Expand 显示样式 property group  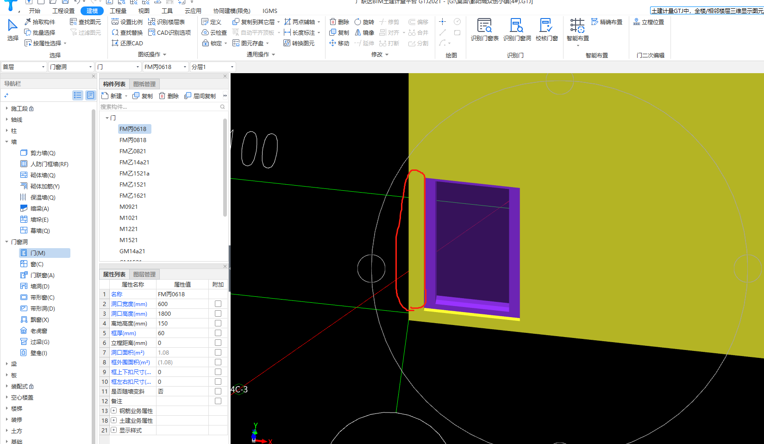point(113,430)
